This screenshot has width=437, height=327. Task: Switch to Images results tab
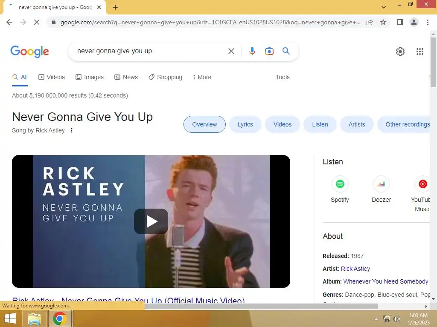(90, 77)
